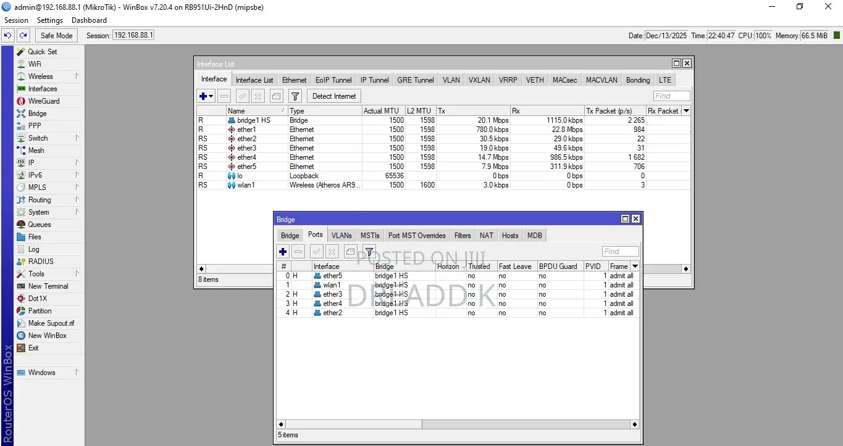
Task: Click the Redo arrow in the toolbar
Action: [23, 36]
